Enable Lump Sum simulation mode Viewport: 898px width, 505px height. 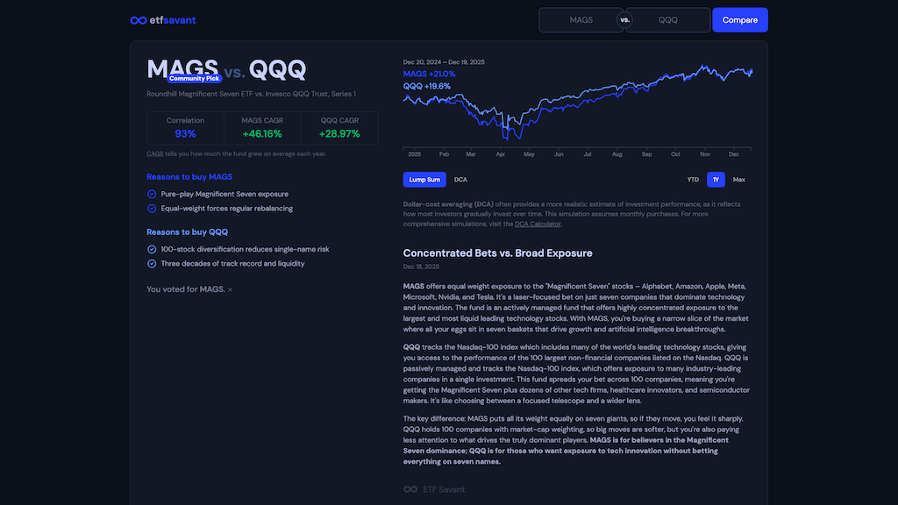pos(424,179)
